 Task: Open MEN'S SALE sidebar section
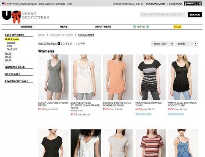coord(13,74)
